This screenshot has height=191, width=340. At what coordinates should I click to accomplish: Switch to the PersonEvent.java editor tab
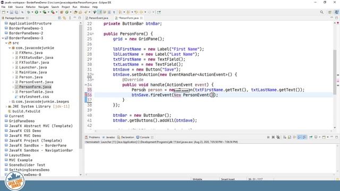tap(97, 18)
